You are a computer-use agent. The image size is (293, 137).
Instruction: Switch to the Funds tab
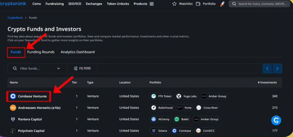coord(16,52)
